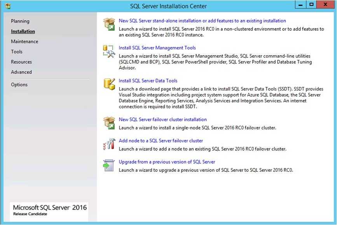Launch New SQL Server stand-alone installation link
Viewport: 337px width, 225px height.
[202, 21]
